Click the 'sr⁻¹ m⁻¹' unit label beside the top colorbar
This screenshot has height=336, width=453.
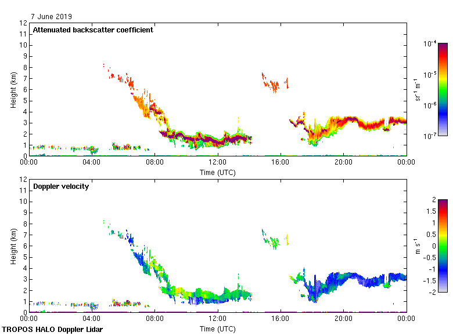tap(417, 89)
